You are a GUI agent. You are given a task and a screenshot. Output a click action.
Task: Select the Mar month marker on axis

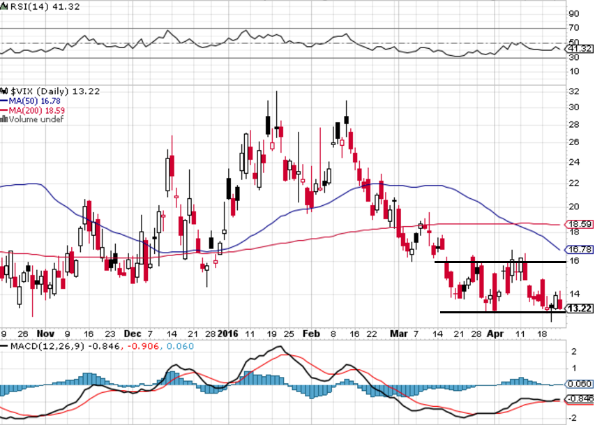399,334
